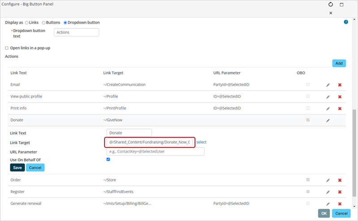
Task: Select the Buttons display option
Action: click(x=43, y=23)
